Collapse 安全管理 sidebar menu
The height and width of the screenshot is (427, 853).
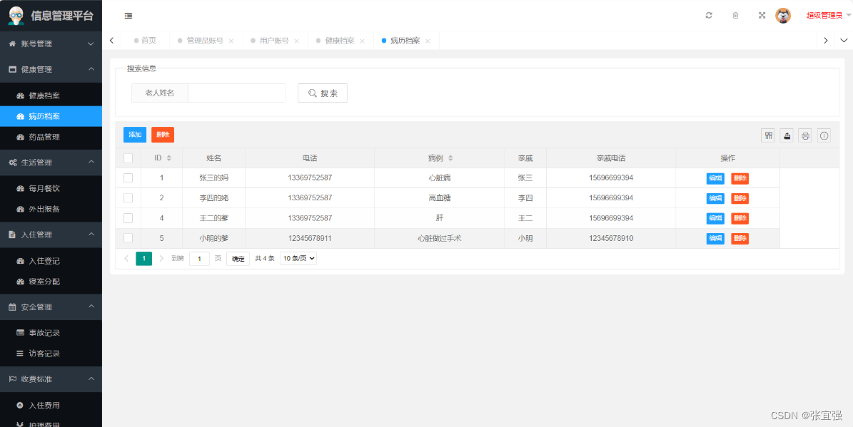point(51,307)
